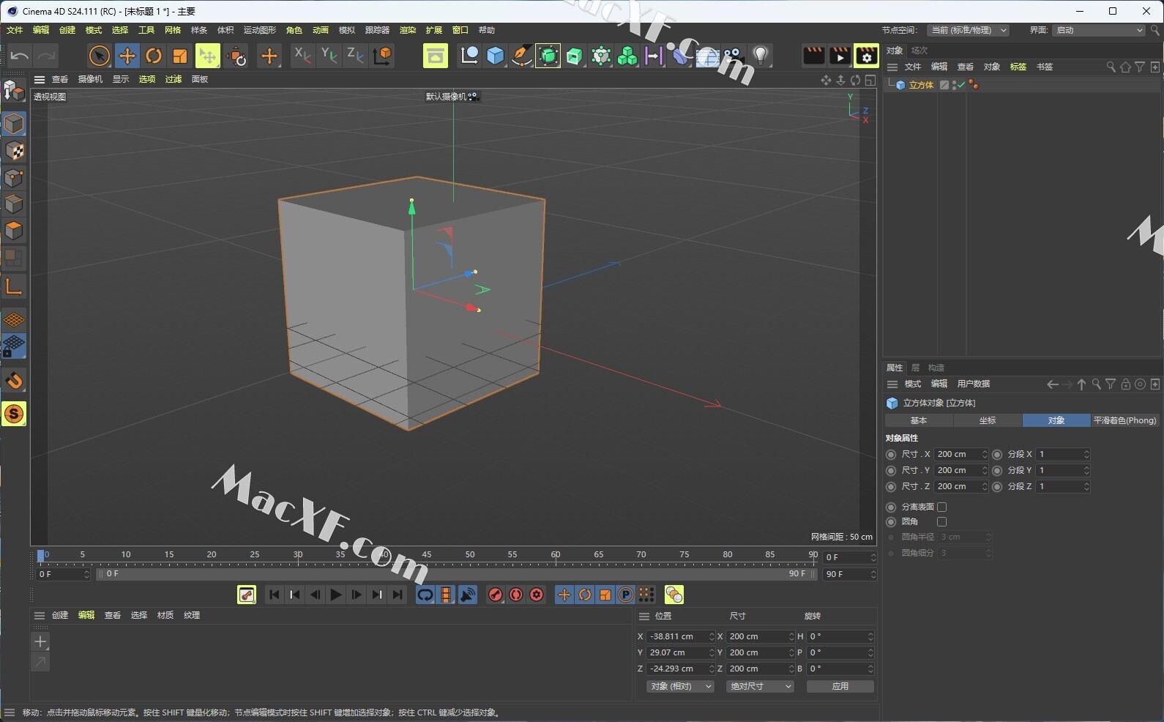
Task: Click the coordinate system cube icon
Action: click(382, 56)
